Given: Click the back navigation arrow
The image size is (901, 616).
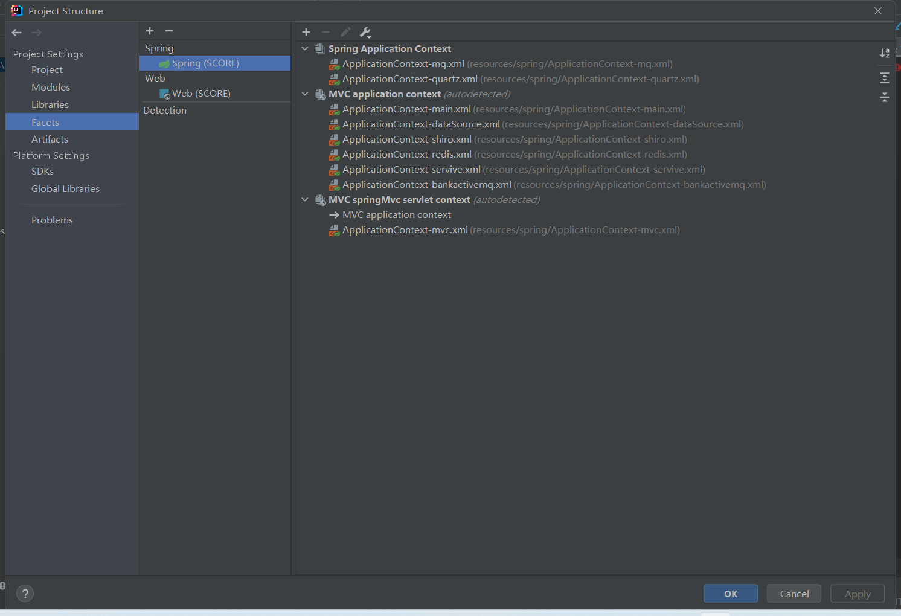Looking at the screenshot, I should [x=17, y=33].
